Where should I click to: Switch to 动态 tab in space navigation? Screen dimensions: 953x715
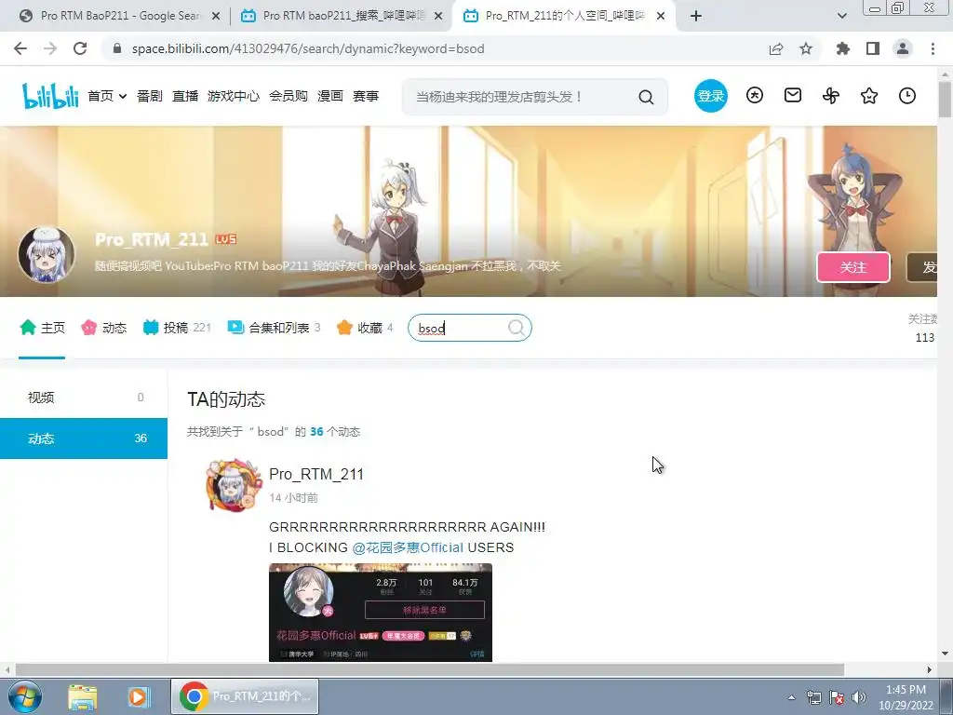(x=104, y=328)
